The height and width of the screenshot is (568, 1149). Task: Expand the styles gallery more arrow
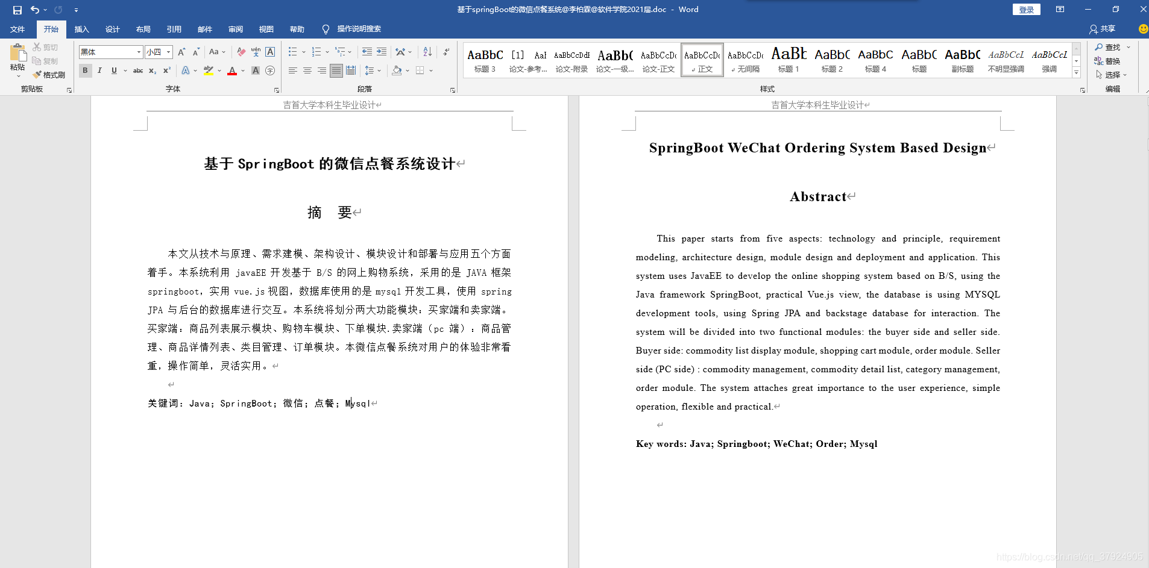(x=1076, y=72)
